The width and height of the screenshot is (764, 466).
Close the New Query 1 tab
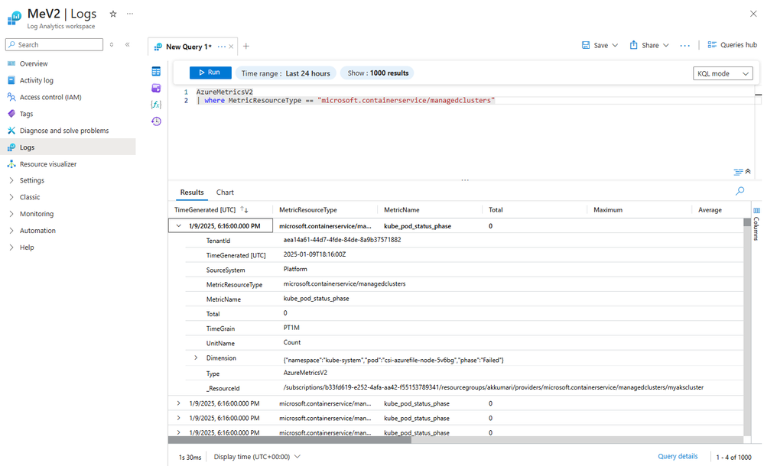pyautogui.click(x=232, y=47)
